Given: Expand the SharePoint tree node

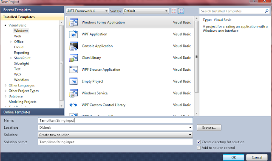Looking at the screenshot, I should (x=11, y=58).
